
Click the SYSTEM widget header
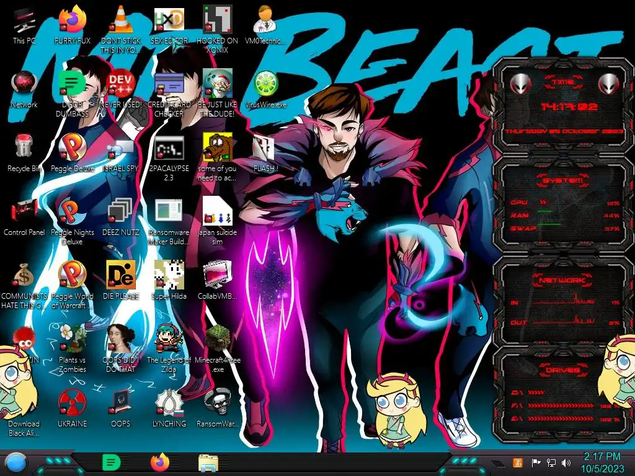click(x=563, y=180)
